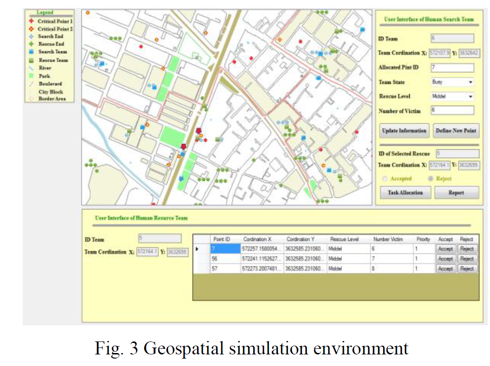The width and height of the screenshot is (490, 366).
Task: Click the Critical Point 2 legend icon
Action: [x=31, y=29]
